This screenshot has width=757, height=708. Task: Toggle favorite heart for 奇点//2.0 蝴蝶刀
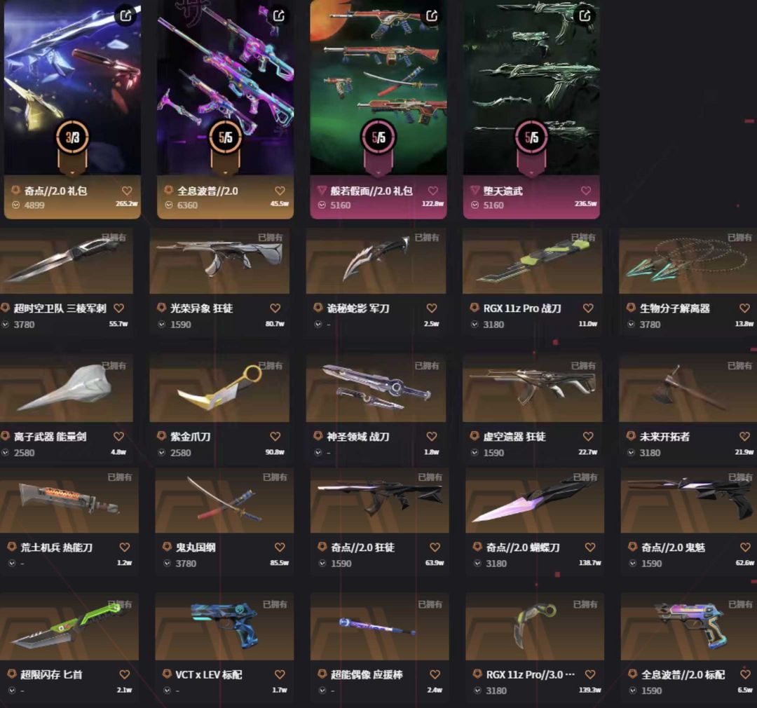pos(590,547)
